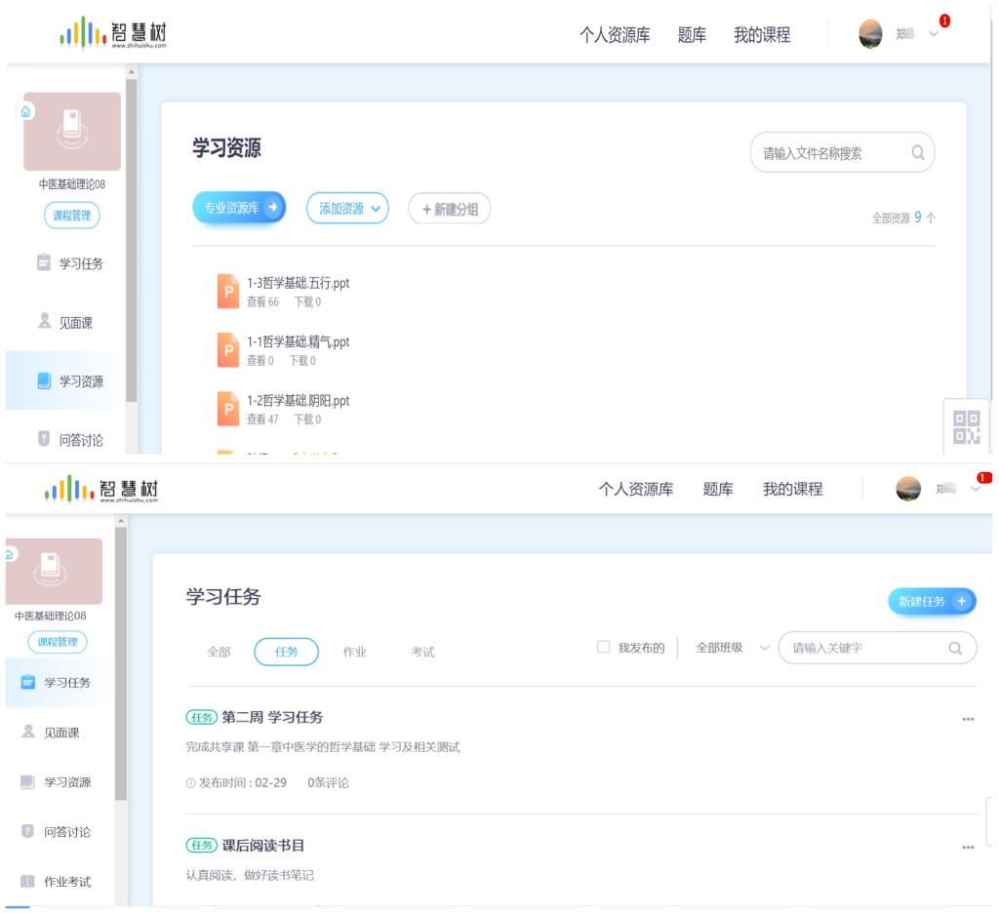This screenshot has width=999, height=914.
Task: Click the search magnifier in 学习资源 search box
Action: 917,153
